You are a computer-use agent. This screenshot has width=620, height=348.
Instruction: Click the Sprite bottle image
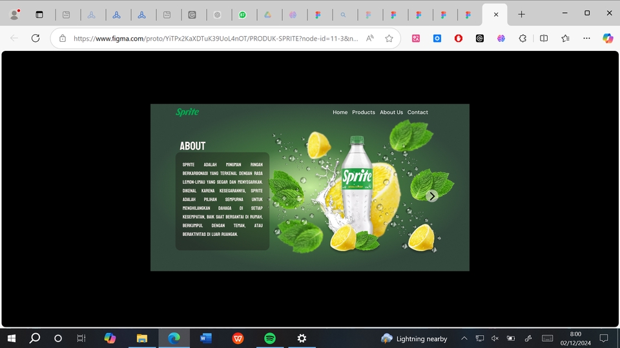click(x=357, y=185)
